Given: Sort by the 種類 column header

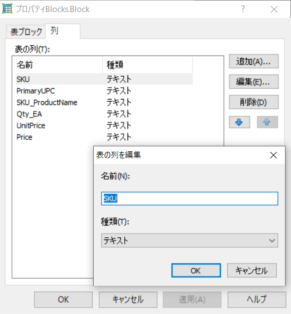Looking at the screenshot, I should click(x=148, y=65).
